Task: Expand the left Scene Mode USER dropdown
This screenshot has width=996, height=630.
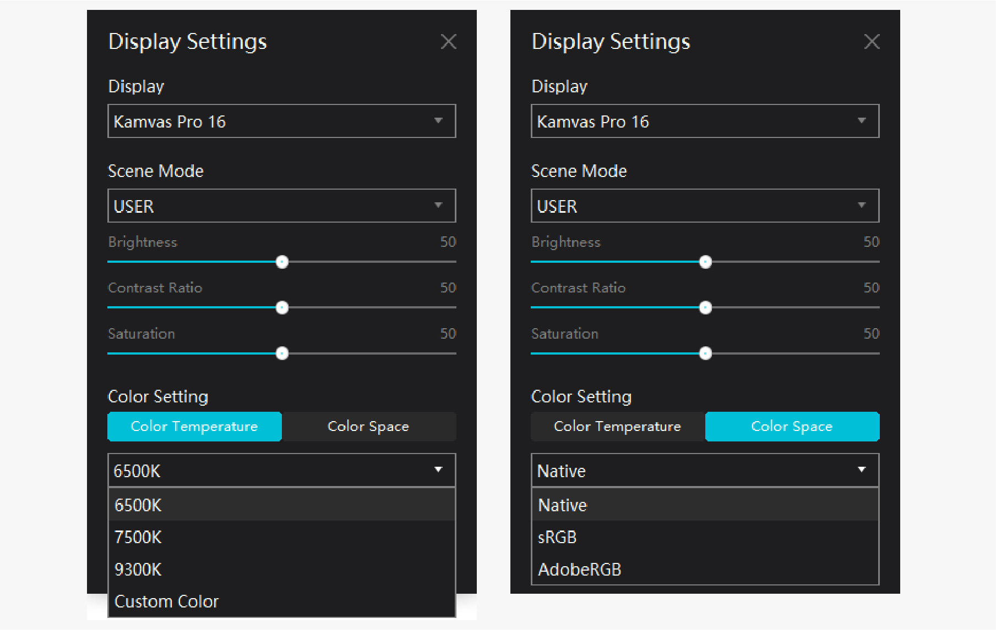Action: pyautogui.click(x=282, y=206)
